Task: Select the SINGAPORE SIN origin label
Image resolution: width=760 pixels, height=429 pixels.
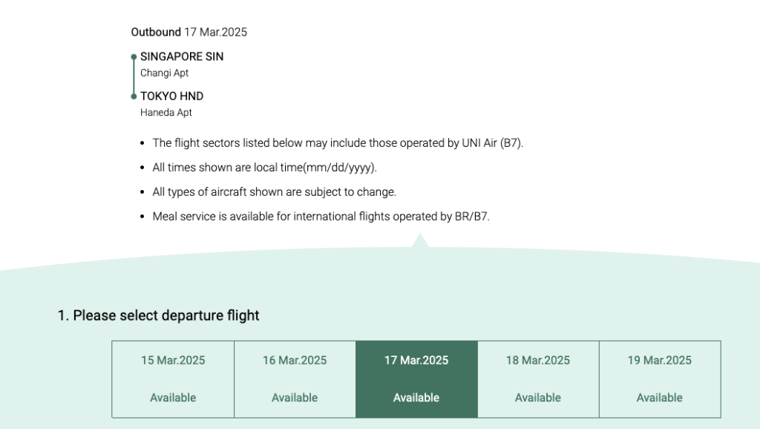Action: pos(182,56)
